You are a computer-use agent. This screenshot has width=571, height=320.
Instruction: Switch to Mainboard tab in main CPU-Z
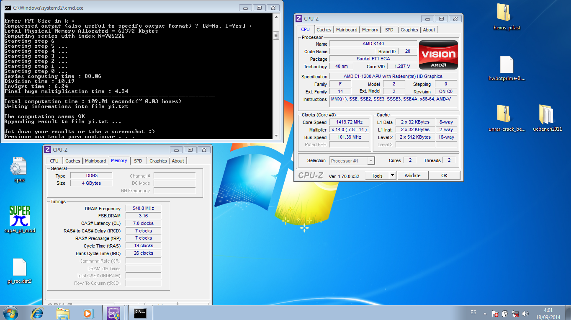coord(347,30)
